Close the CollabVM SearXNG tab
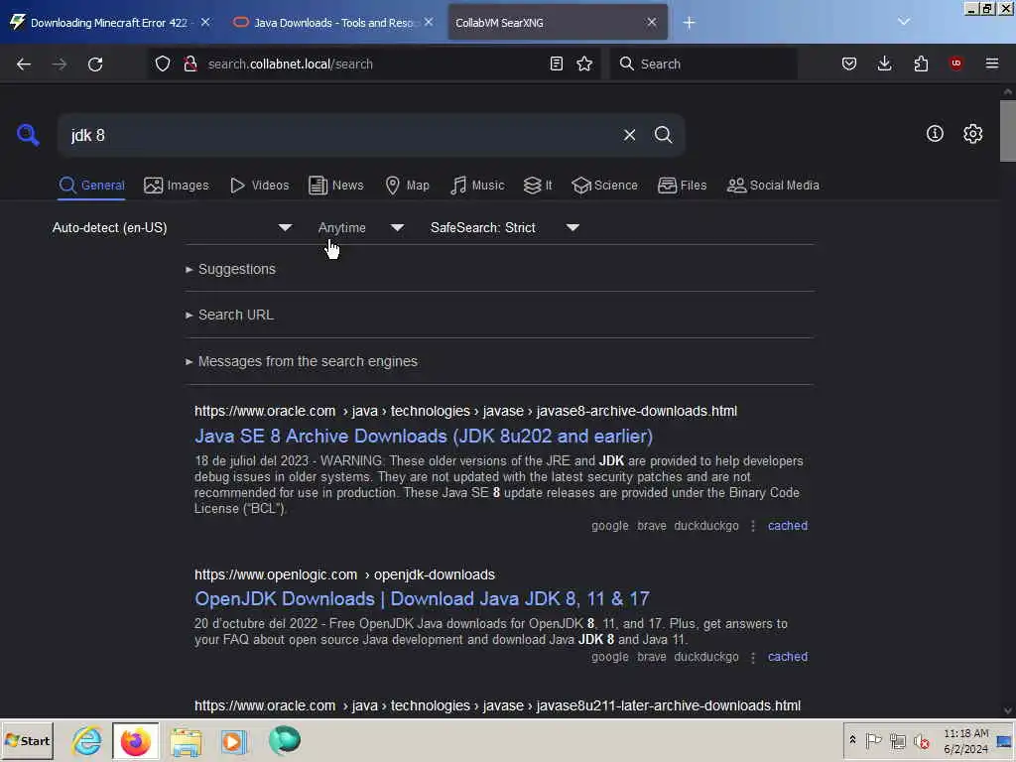 point(652,22)
